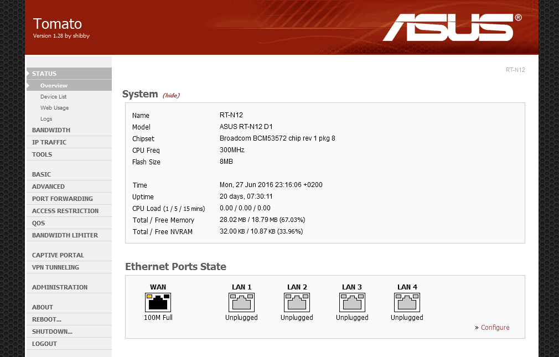Image resolution: width=559 pixels, height=357 pixels.
Task: Click the 100M Full WAN status text
Action: click(x=158, y=317)
